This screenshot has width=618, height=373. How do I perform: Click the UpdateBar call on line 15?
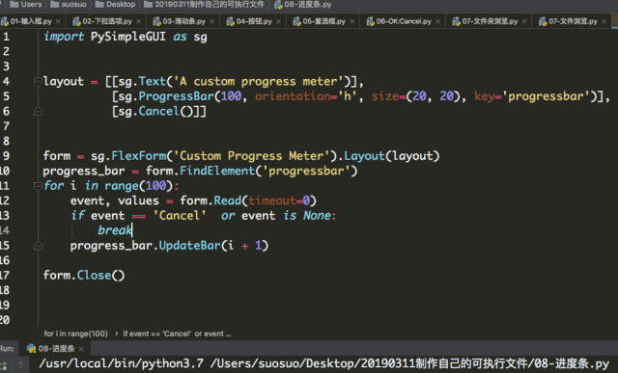pos(190,246)
